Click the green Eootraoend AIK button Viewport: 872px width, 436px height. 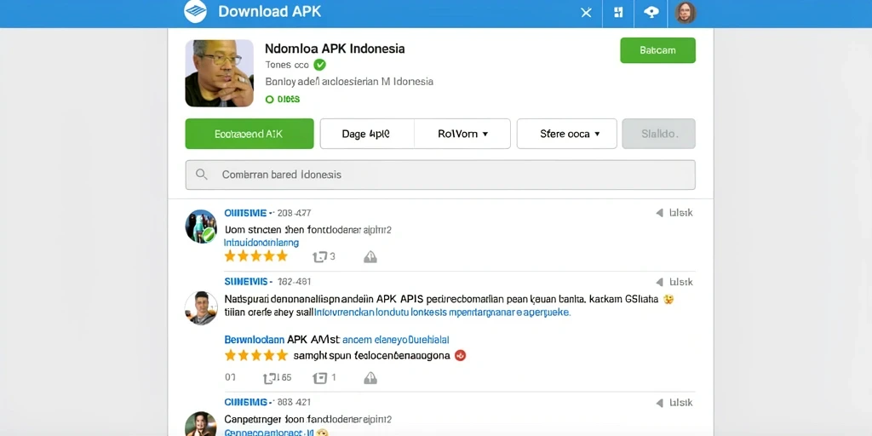point(250,134)
